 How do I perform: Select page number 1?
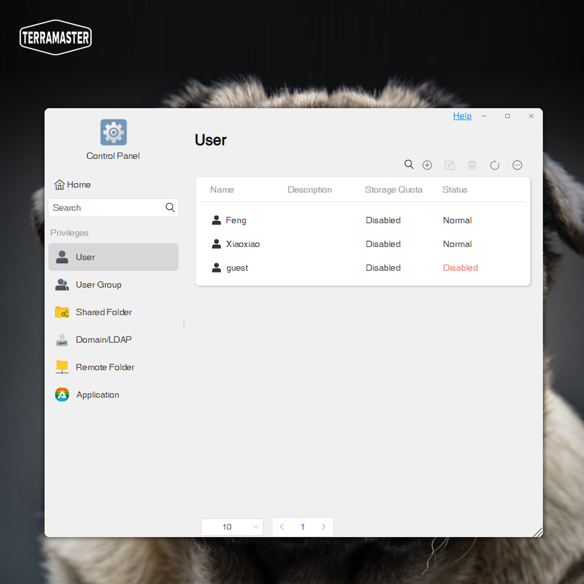[x=302, y=527]
